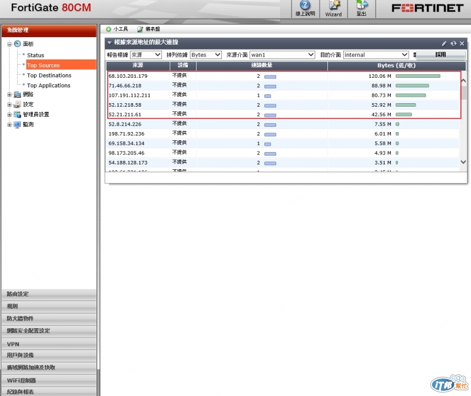Launch the Wizard icon
This screenshot has height=396, width=471.
[334, 5]
